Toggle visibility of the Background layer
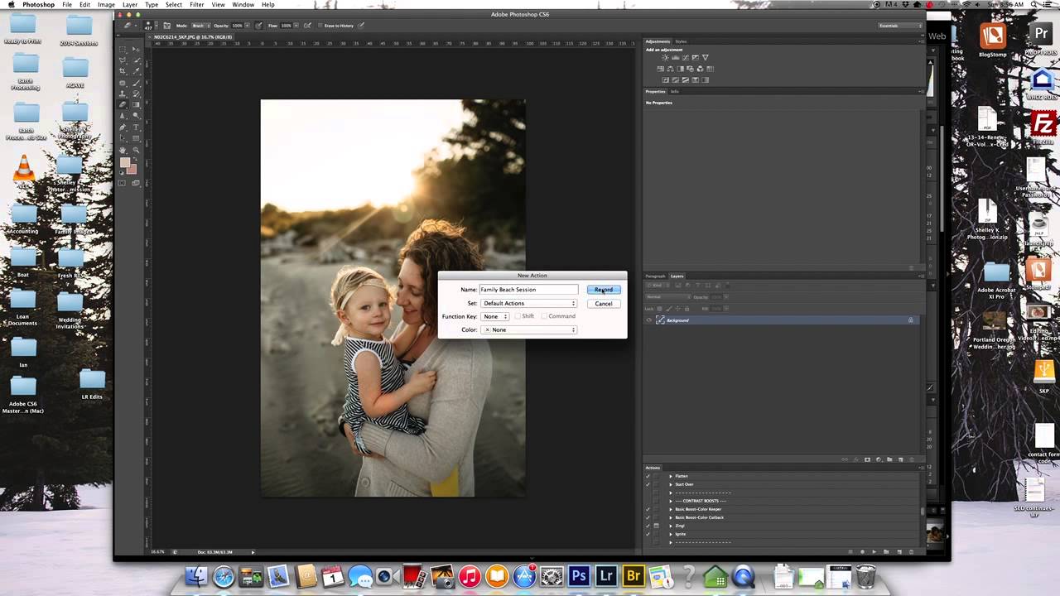This screenshot has height=596, width=1060. (649, 320)
